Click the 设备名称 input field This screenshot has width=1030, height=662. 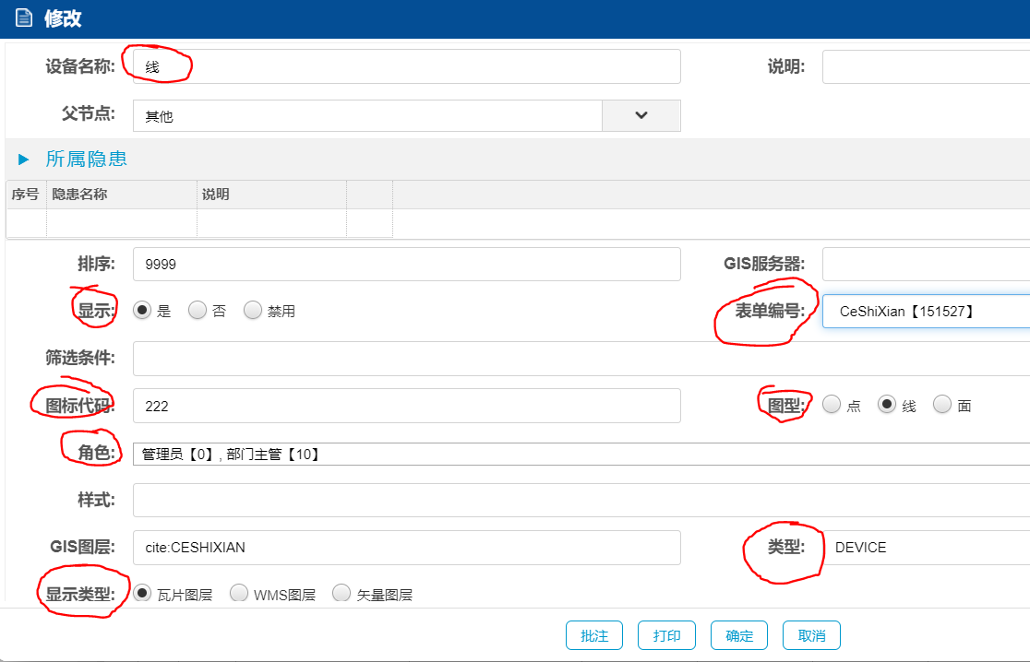click(x=406, y=66)
